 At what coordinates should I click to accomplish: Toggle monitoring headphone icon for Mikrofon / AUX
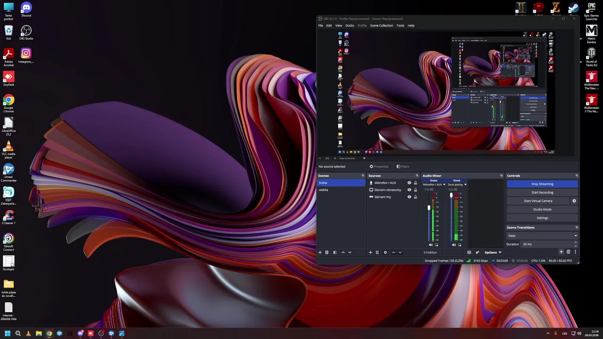pos(436,245)
